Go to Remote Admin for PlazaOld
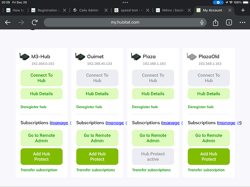 coord(209,138)
